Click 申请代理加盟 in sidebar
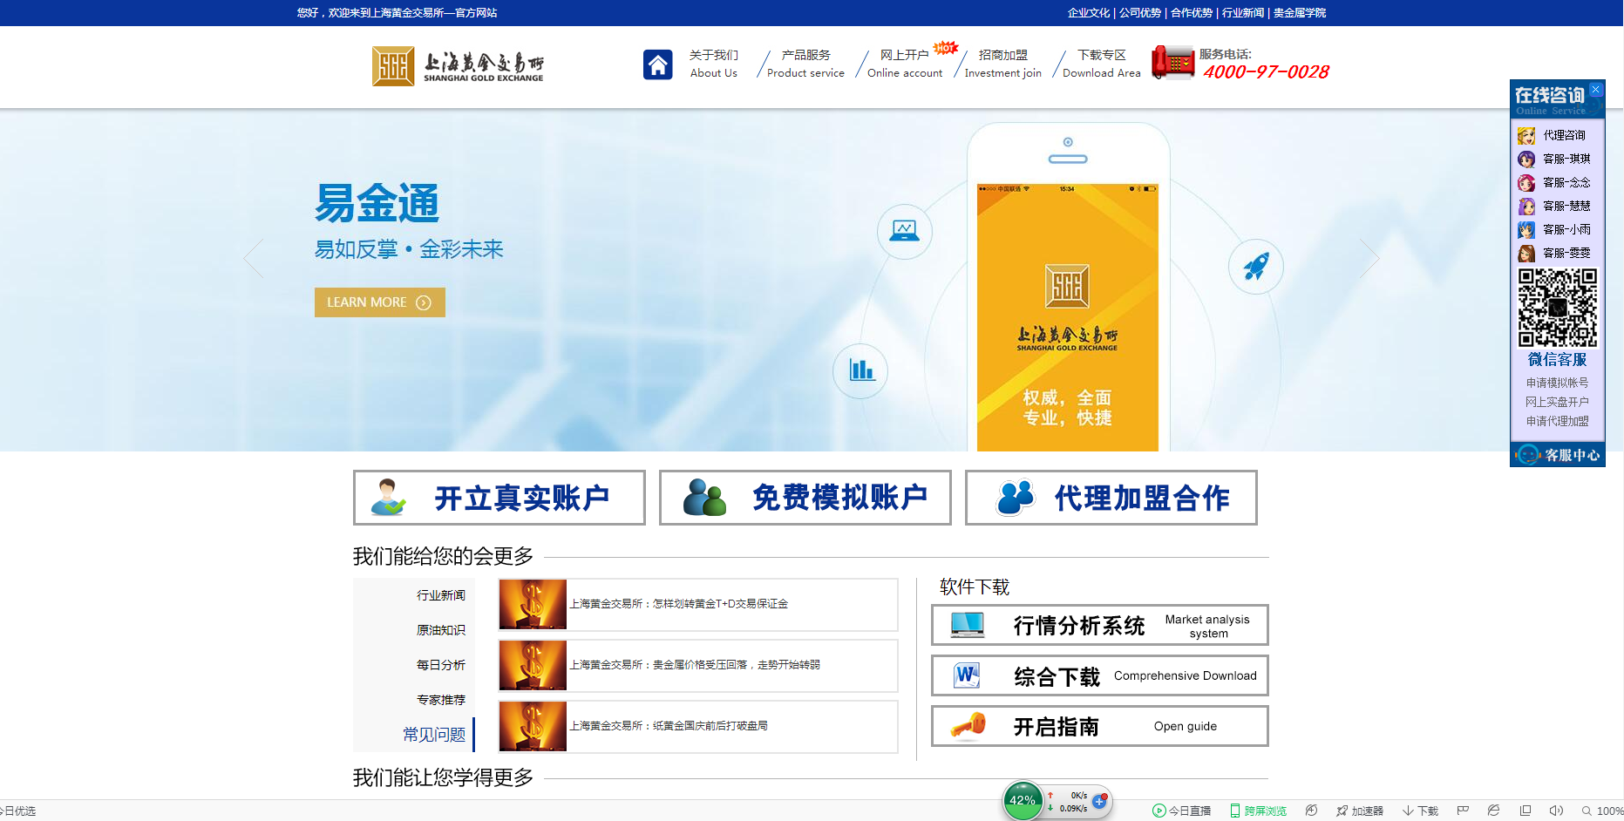This screenshot has height=821, width=1624. click(x=1557, y=421)
